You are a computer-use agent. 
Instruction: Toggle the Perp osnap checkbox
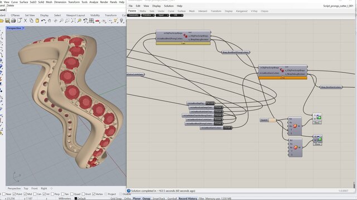52,194
